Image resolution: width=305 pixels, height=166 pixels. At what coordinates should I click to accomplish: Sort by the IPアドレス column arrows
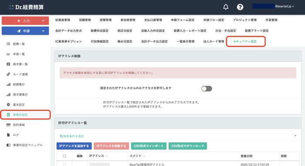tap(107, 156)
